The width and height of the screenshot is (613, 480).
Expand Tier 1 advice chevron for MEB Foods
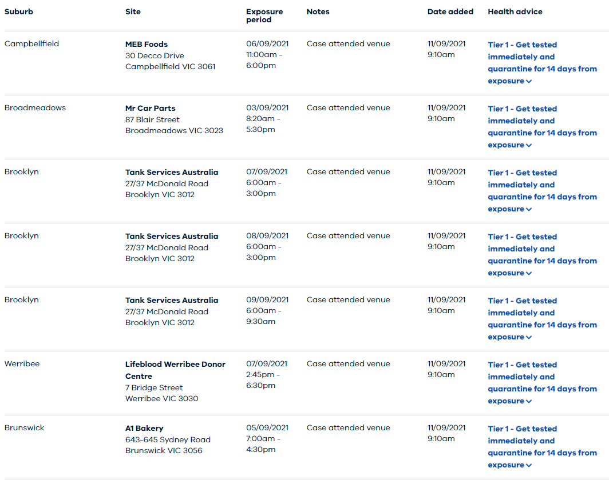point(529,81)
